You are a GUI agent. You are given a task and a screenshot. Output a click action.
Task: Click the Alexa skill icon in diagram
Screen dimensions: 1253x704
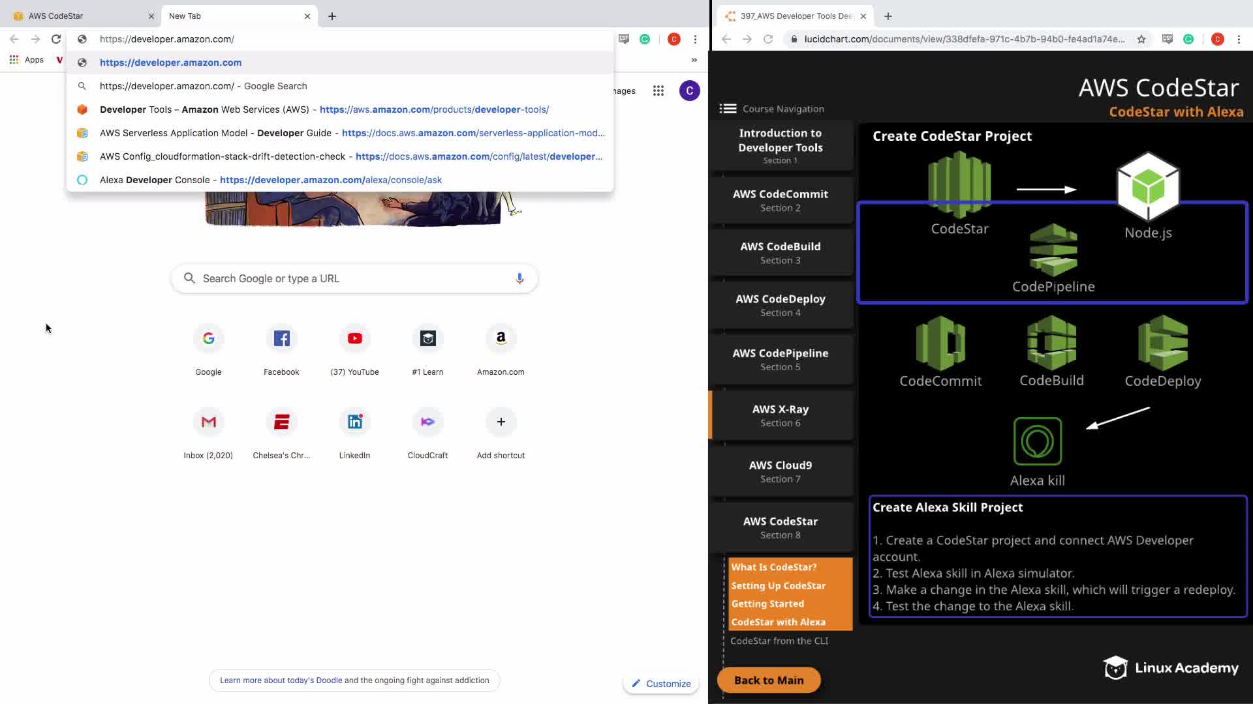pos(1037,441)
